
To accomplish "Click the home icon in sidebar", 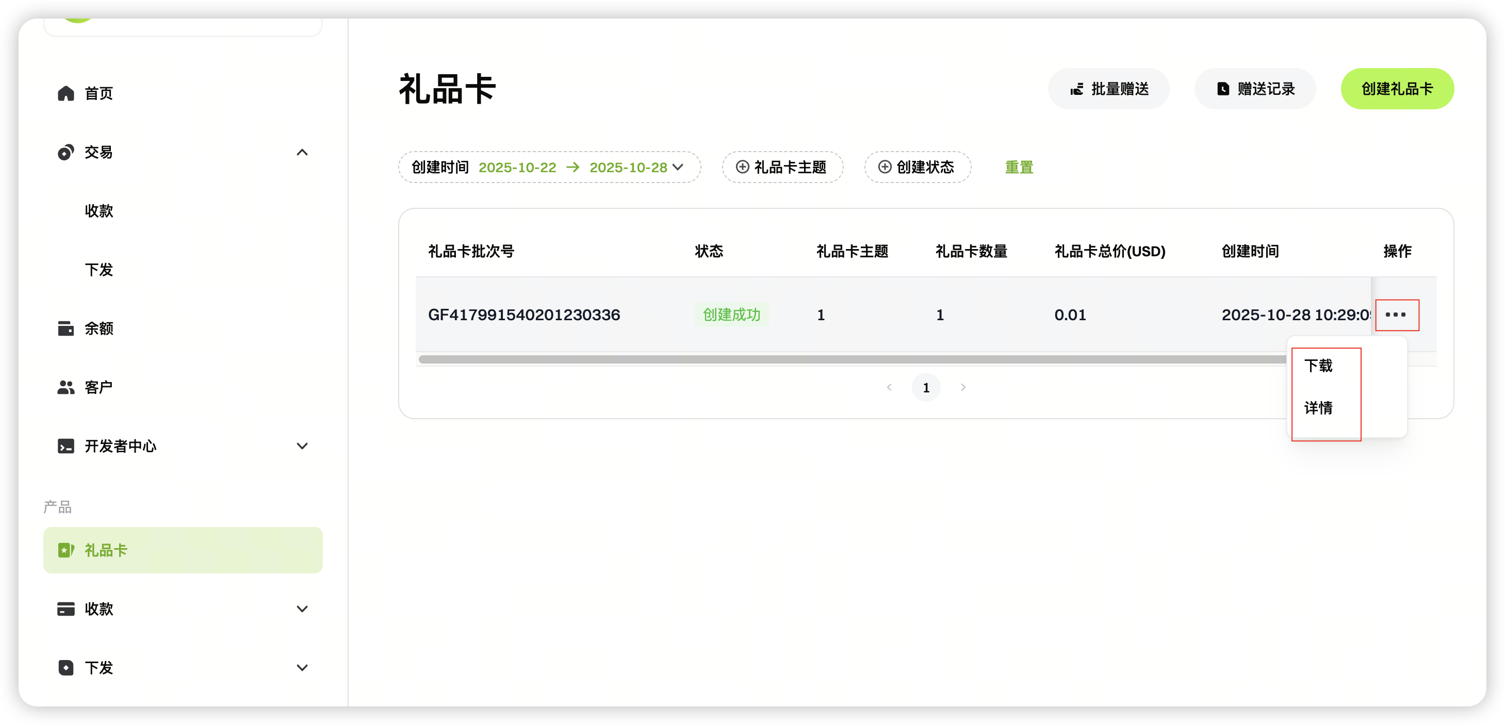I will click(x=66, y=93).
